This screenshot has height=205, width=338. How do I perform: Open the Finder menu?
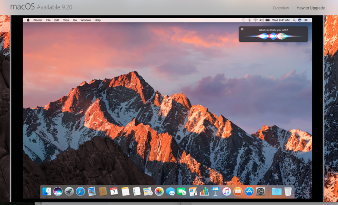point(38,20)
